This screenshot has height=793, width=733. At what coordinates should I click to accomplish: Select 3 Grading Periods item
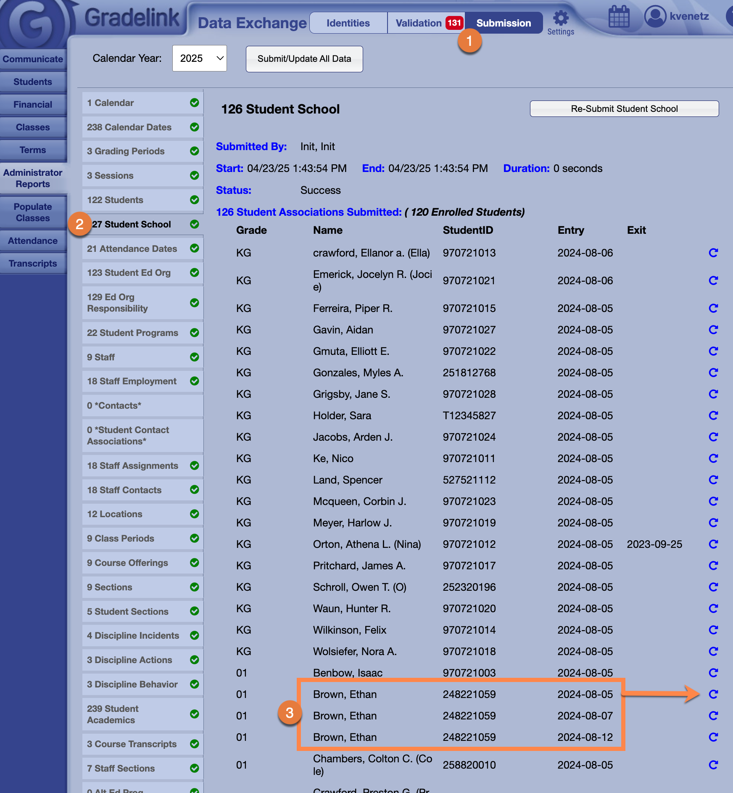pyautogui.click(x=143, y=151)
